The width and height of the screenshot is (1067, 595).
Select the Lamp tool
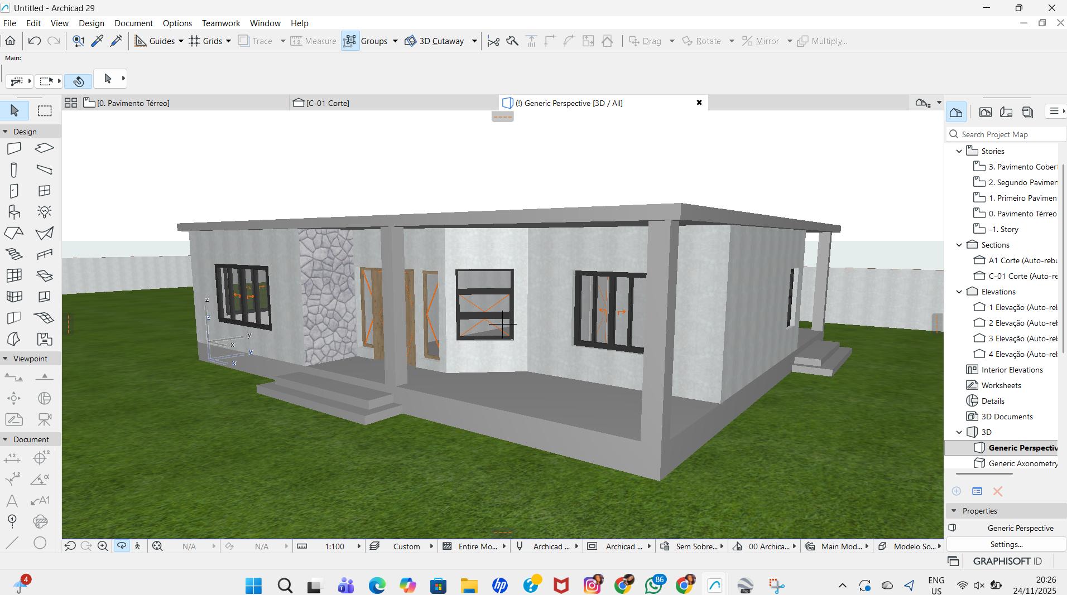pos(45,212)
